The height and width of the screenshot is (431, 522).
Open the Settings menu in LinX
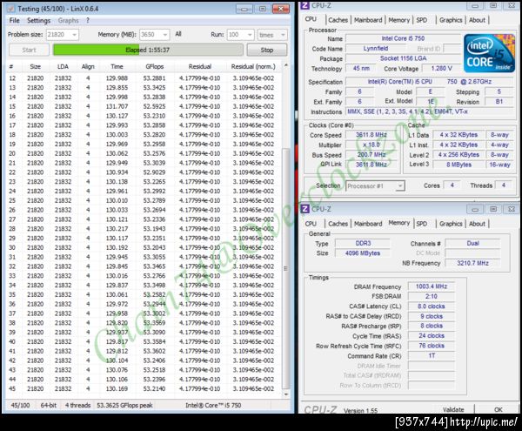point(38,21)
